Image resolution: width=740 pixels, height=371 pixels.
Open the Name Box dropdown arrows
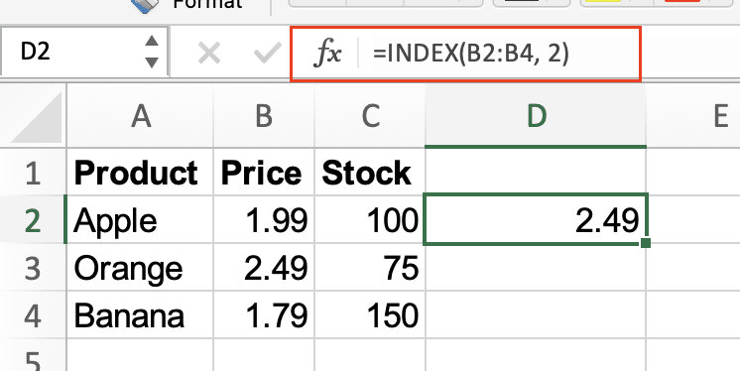coord(152,52)
